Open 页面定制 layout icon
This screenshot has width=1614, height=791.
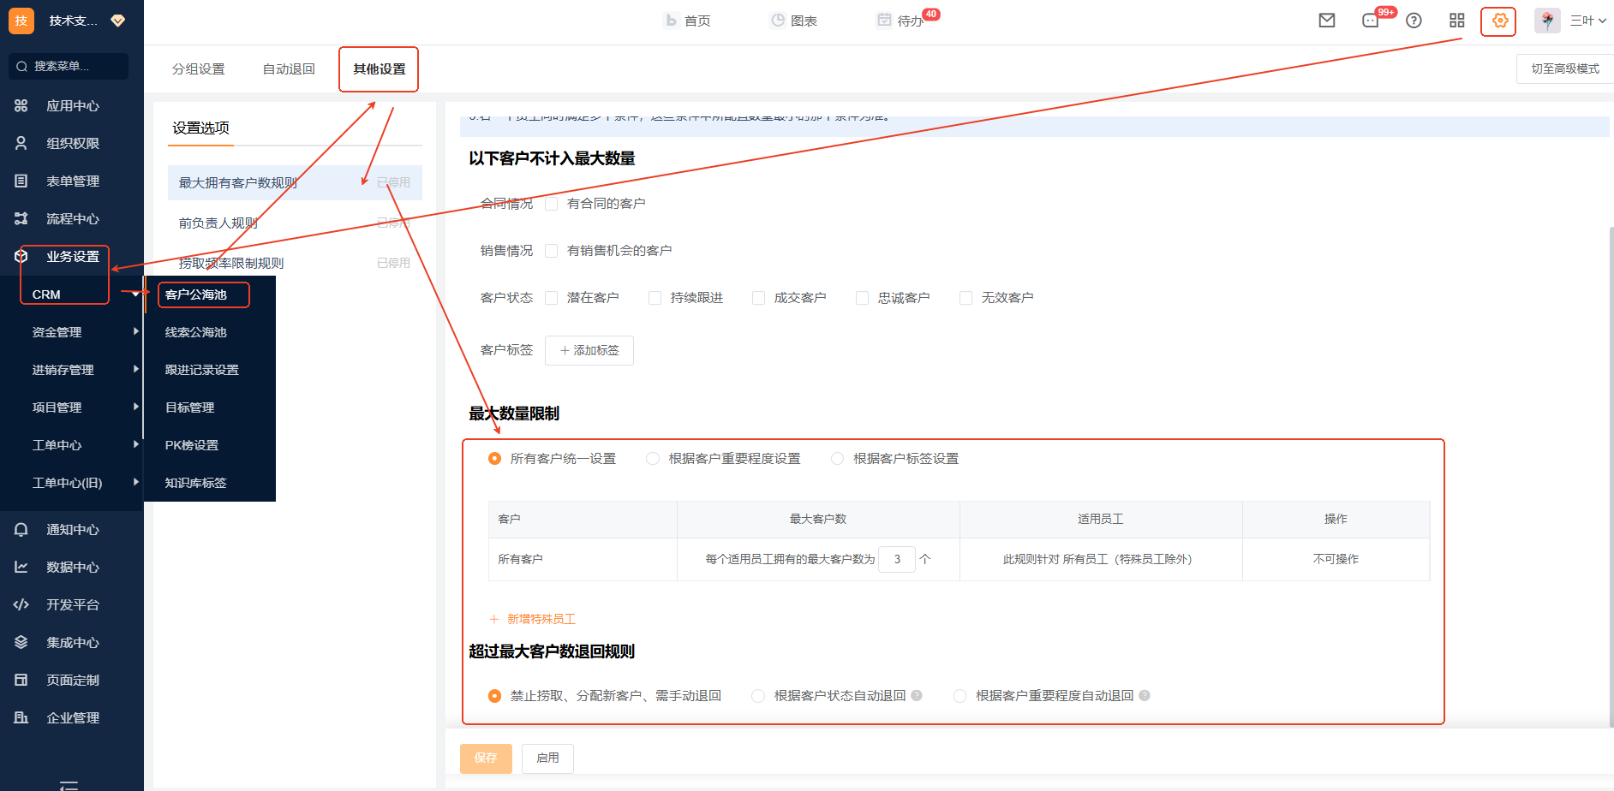click(x=21, y=680)
